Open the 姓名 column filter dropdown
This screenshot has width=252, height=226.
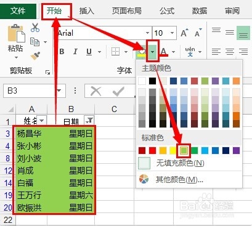(x=42, y=120)
